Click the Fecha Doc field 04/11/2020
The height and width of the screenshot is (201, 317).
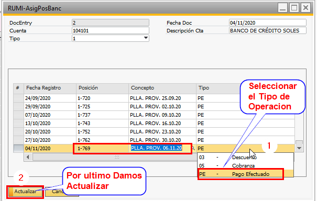tap(267, 23)
